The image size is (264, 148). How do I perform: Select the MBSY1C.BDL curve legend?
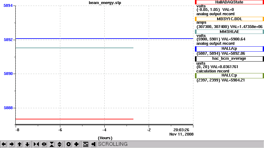[229, 19]
